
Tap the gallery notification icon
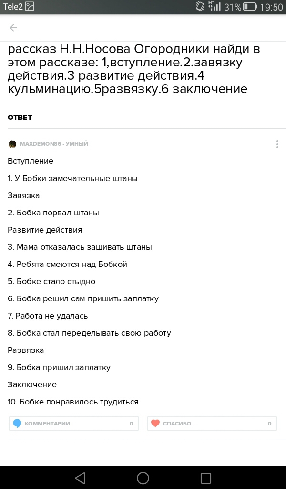(30, 7)
